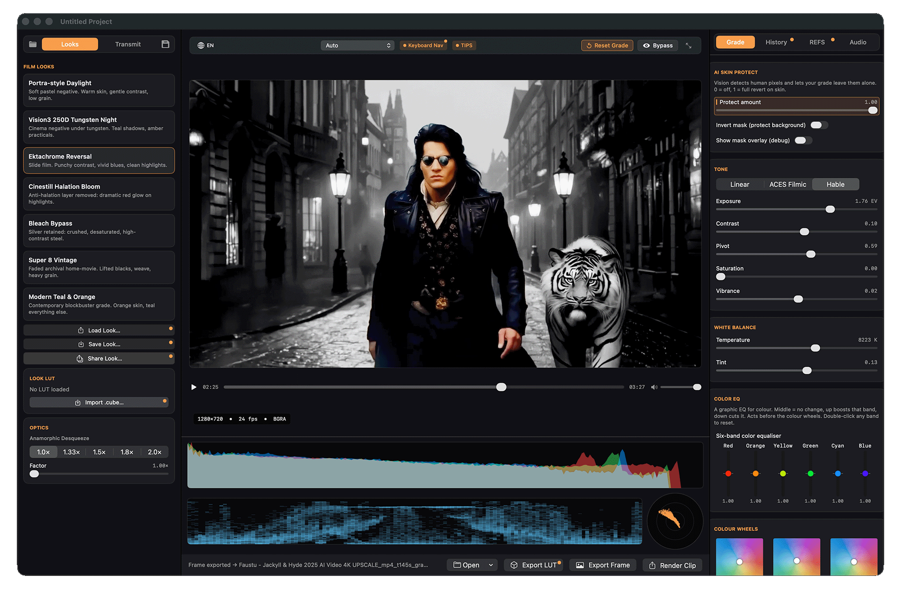Viewport: 901px width, 597px height.
Task: Click the first colour wheel
Action: tap(740, 557)
